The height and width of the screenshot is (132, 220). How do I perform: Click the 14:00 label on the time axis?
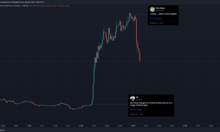tap(185, 126)
